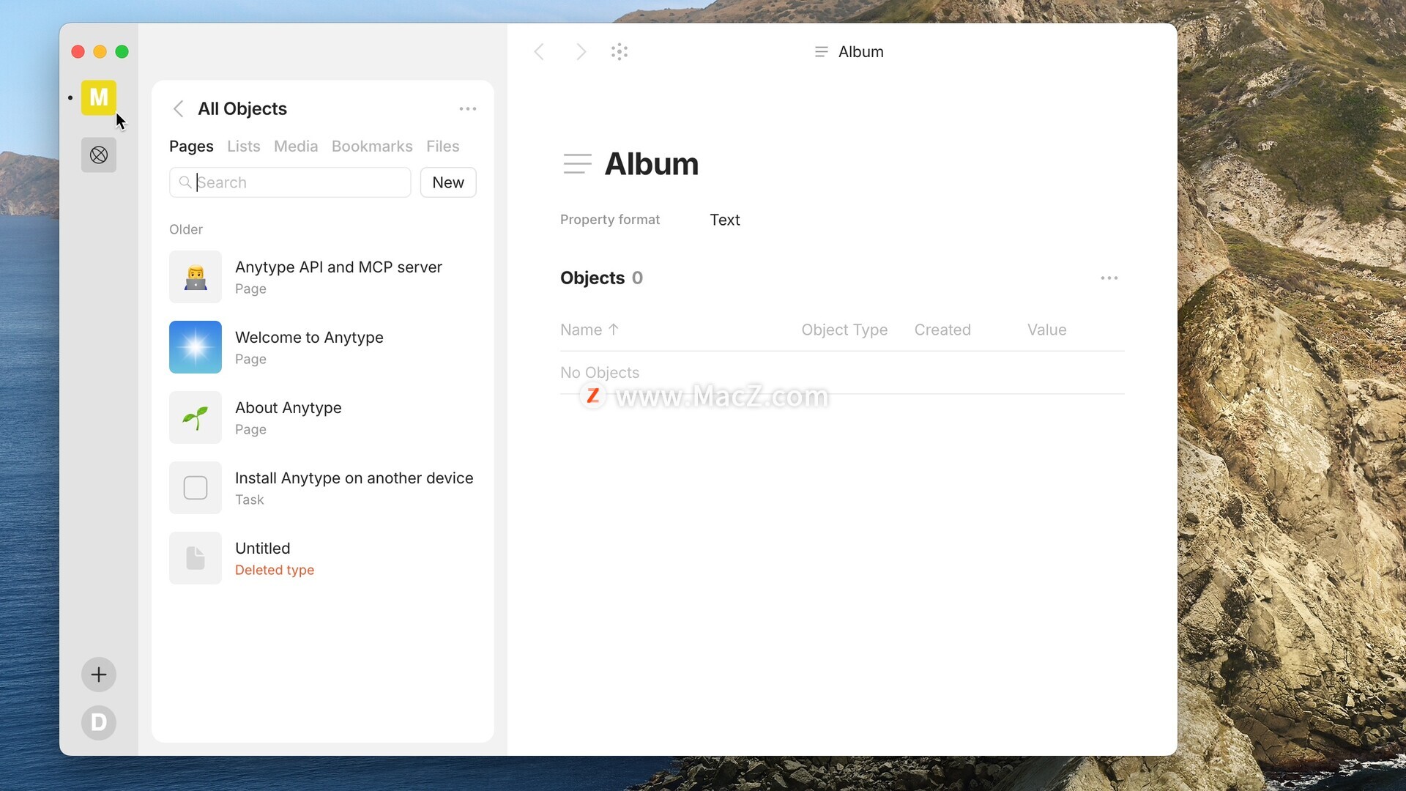Click the Object Type column header
The height and width of the screenshot is (791, 1406).
point(844,330)
